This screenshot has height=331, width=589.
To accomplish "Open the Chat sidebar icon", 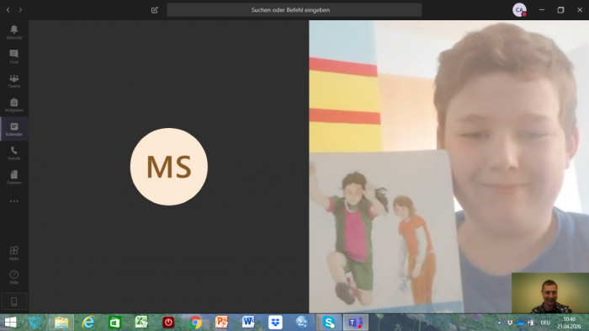I will (x=14, y=56).
